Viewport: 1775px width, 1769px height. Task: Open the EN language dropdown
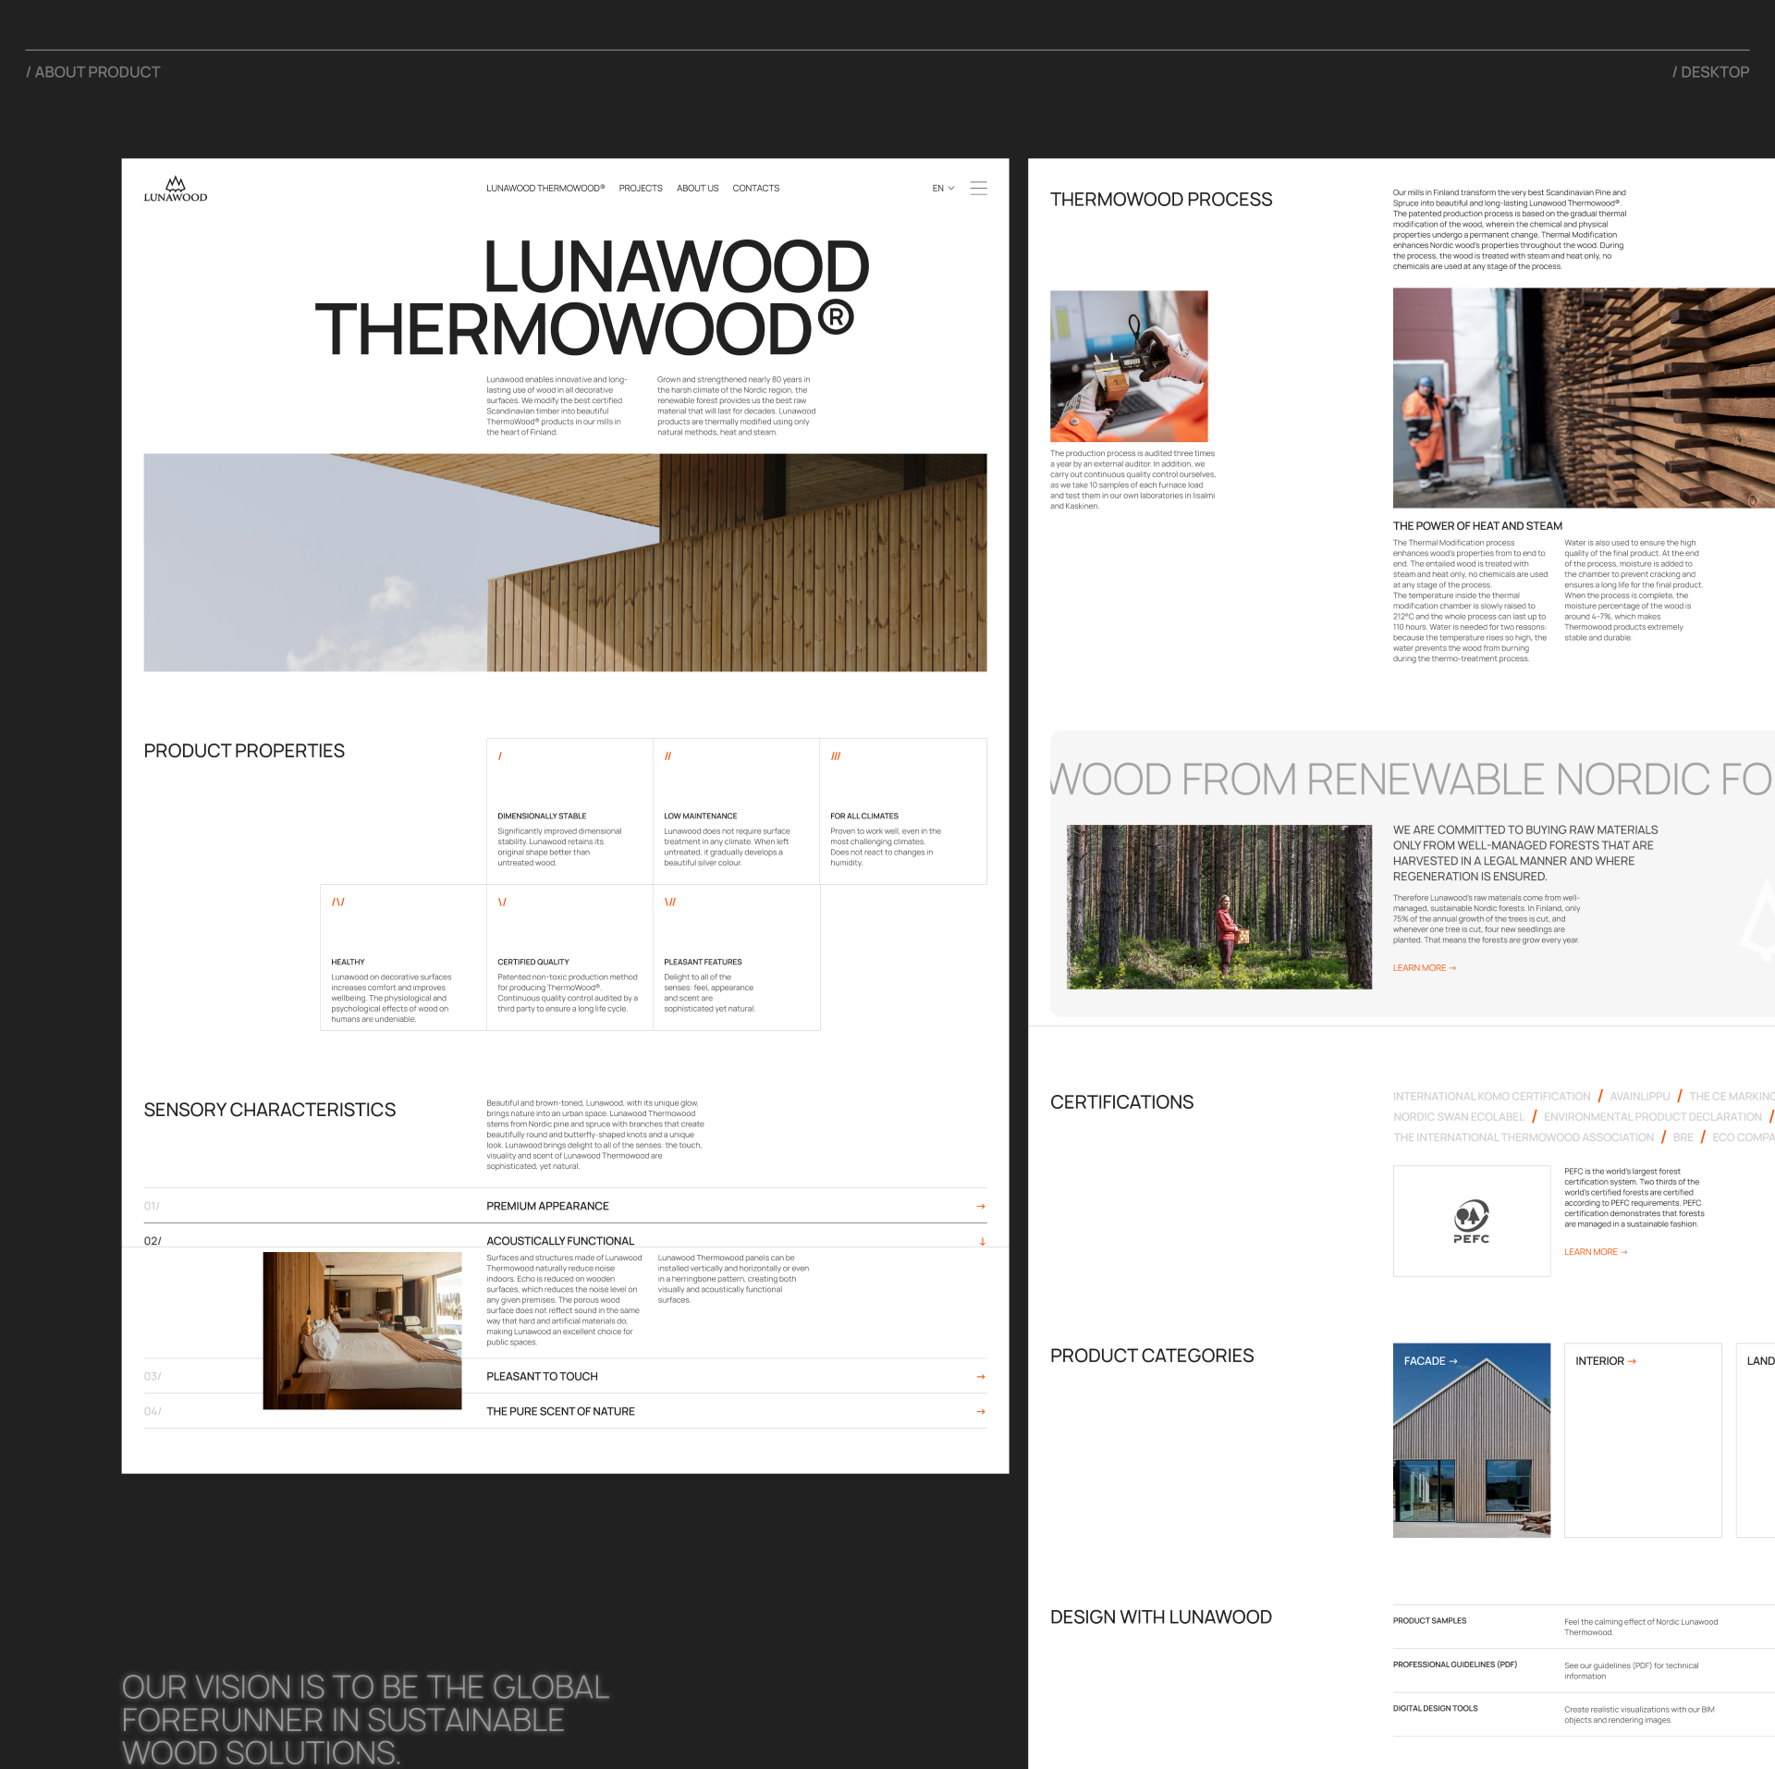point(943,189)
